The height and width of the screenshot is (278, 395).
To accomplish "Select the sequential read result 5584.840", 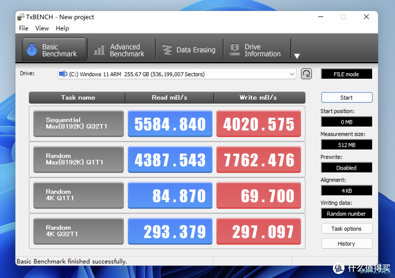I will (x=170, y=123).
